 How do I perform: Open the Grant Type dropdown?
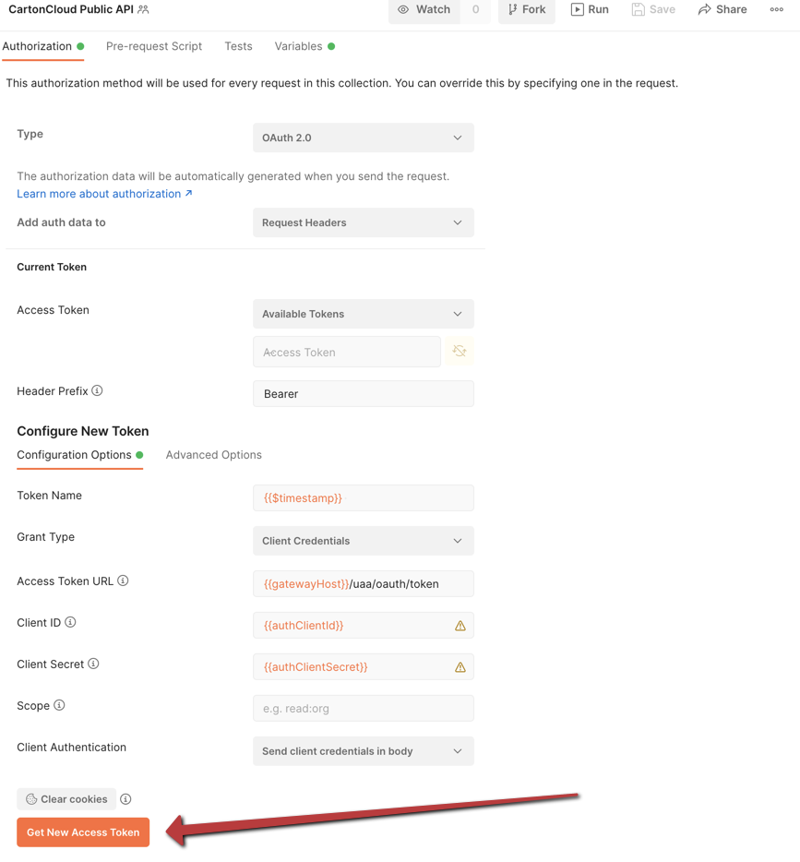(363, 541)
